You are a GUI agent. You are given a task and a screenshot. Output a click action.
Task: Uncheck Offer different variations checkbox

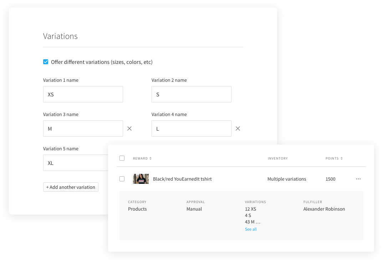[46, 62]
